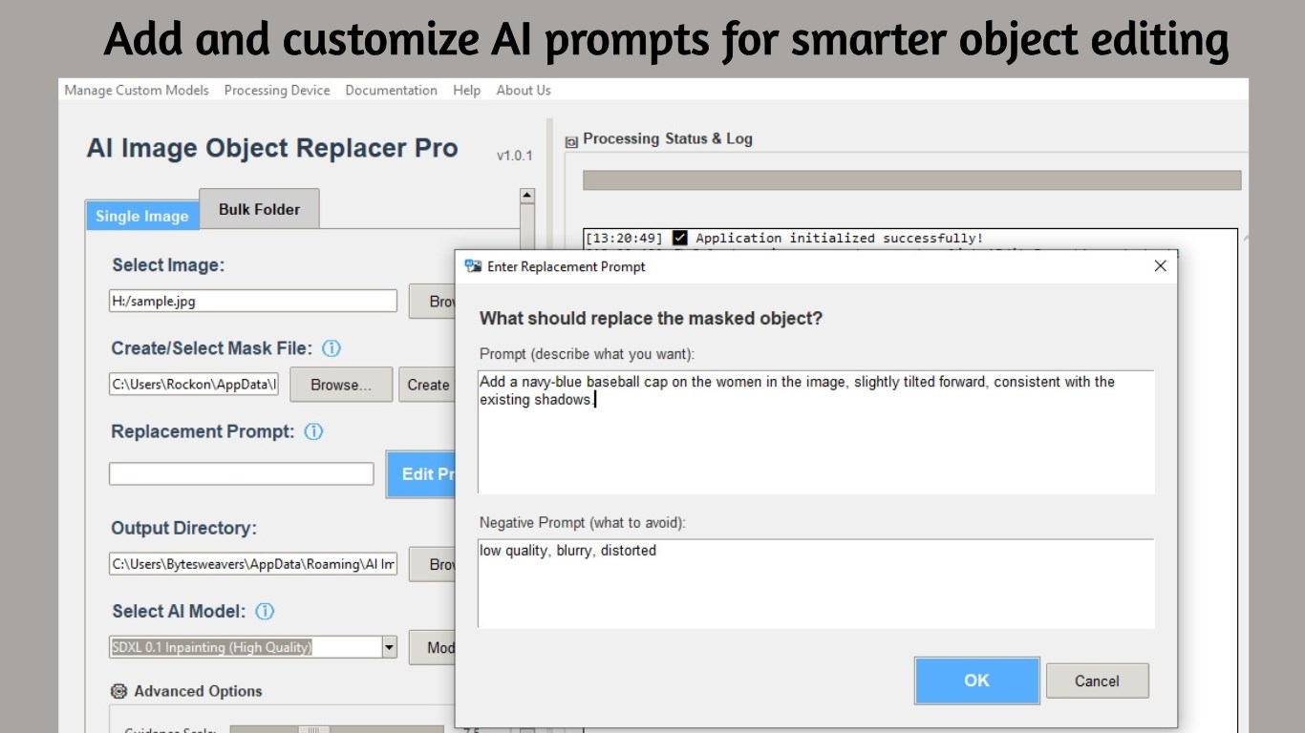
Task: Expand the Advanced Options section
Action: 197,691
